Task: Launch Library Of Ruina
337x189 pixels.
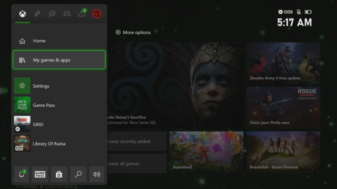Action: pos(59,143)
